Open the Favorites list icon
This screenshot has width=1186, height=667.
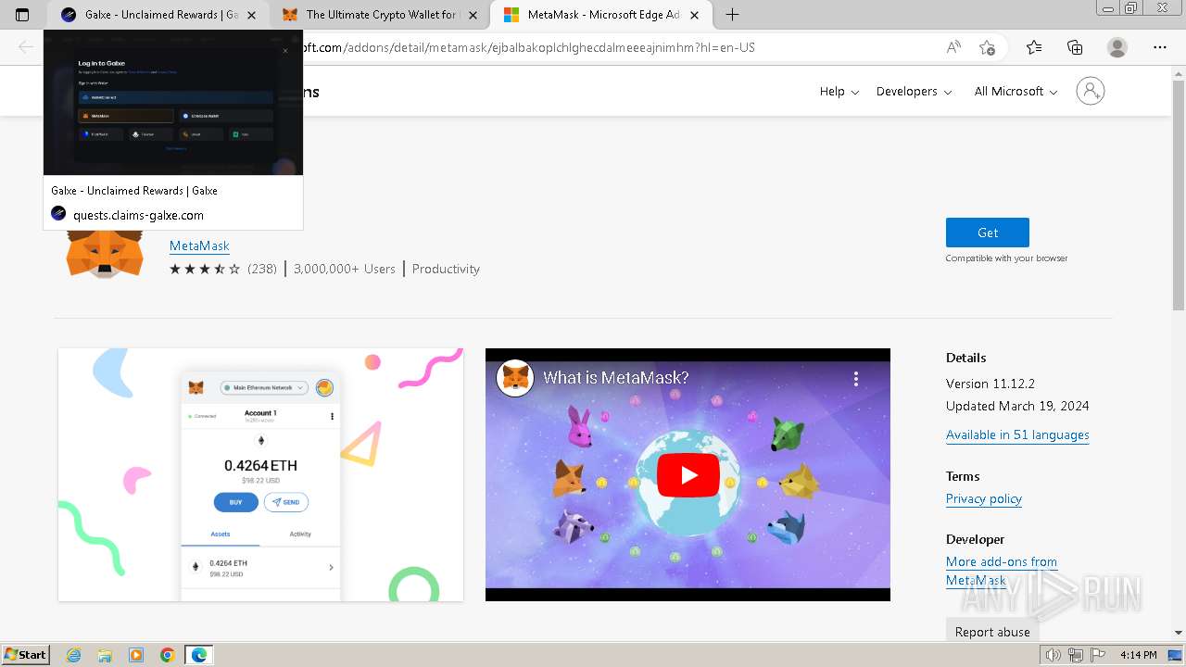pos(1034,47)
